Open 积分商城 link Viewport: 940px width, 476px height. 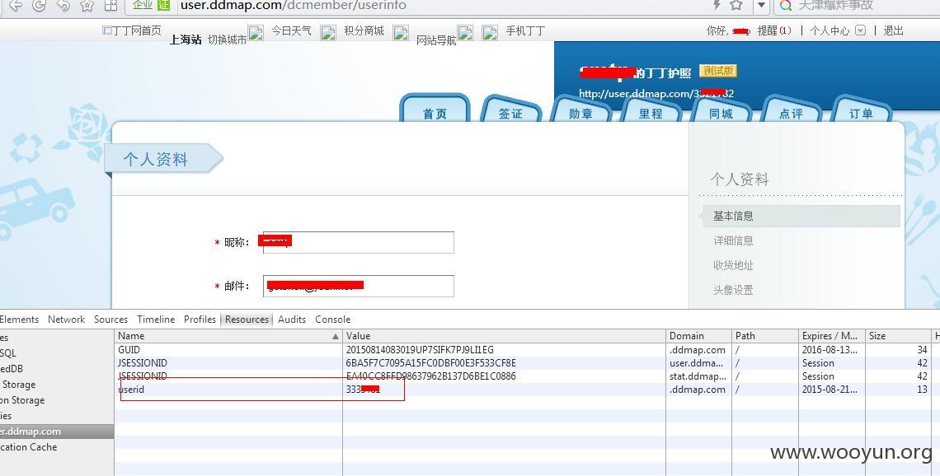[x=364, y=30]
